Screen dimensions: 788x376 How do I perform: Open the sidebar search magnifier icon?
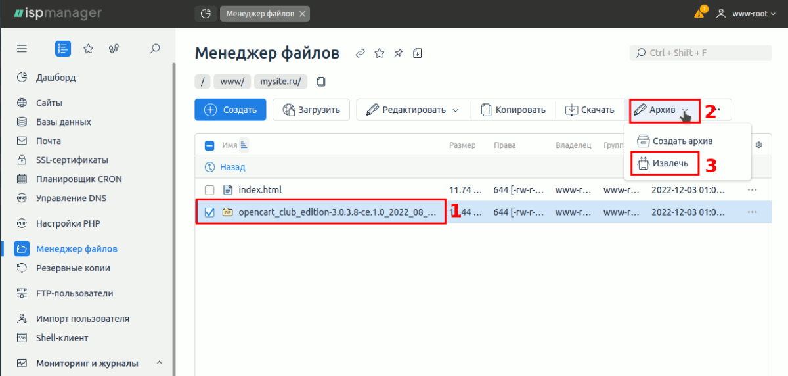(x=155, y=49)
